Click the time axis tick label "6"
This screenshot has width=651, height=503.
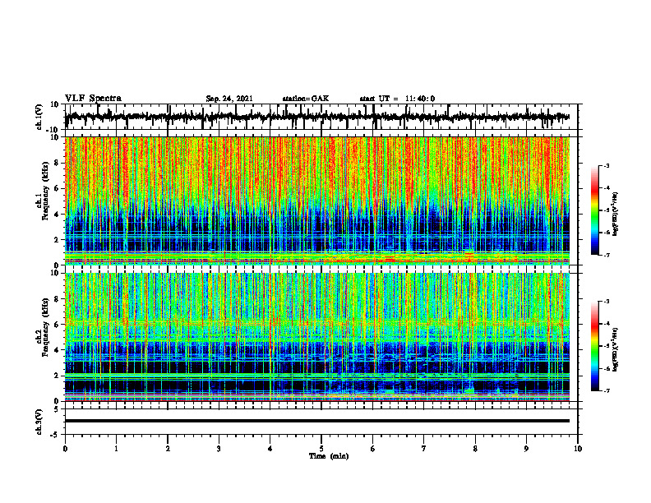click(373, 449)
